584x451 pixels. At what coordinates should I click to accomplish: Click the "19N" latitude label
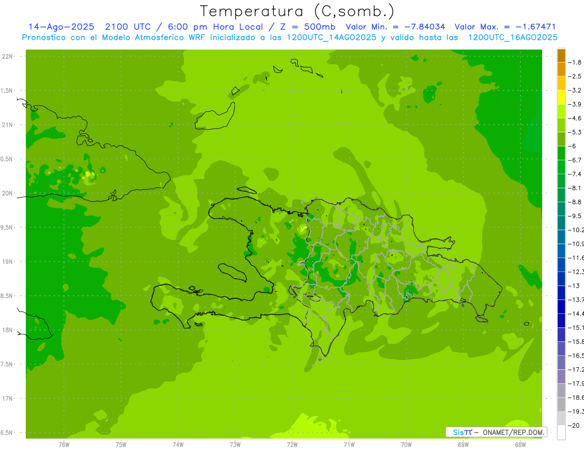tap(7, 262)
